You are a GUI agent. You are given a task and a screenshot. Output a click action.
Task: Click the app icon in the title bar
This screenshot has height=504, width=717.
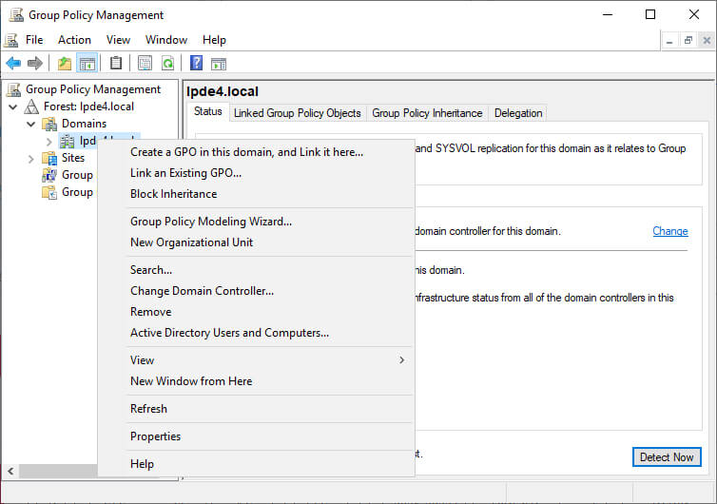click(16, 14)
